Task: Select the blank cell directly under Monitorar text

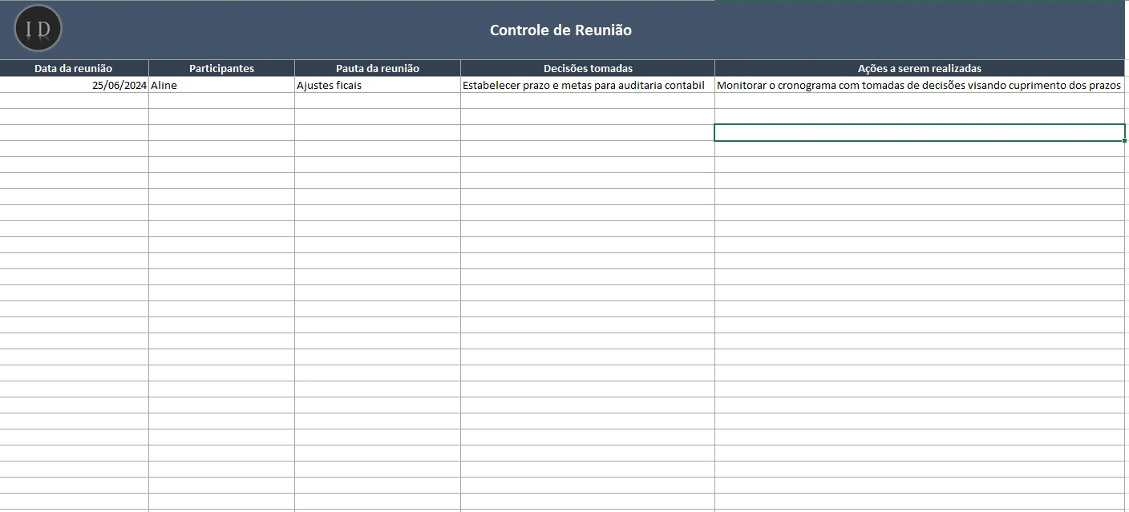Action: 919,101
